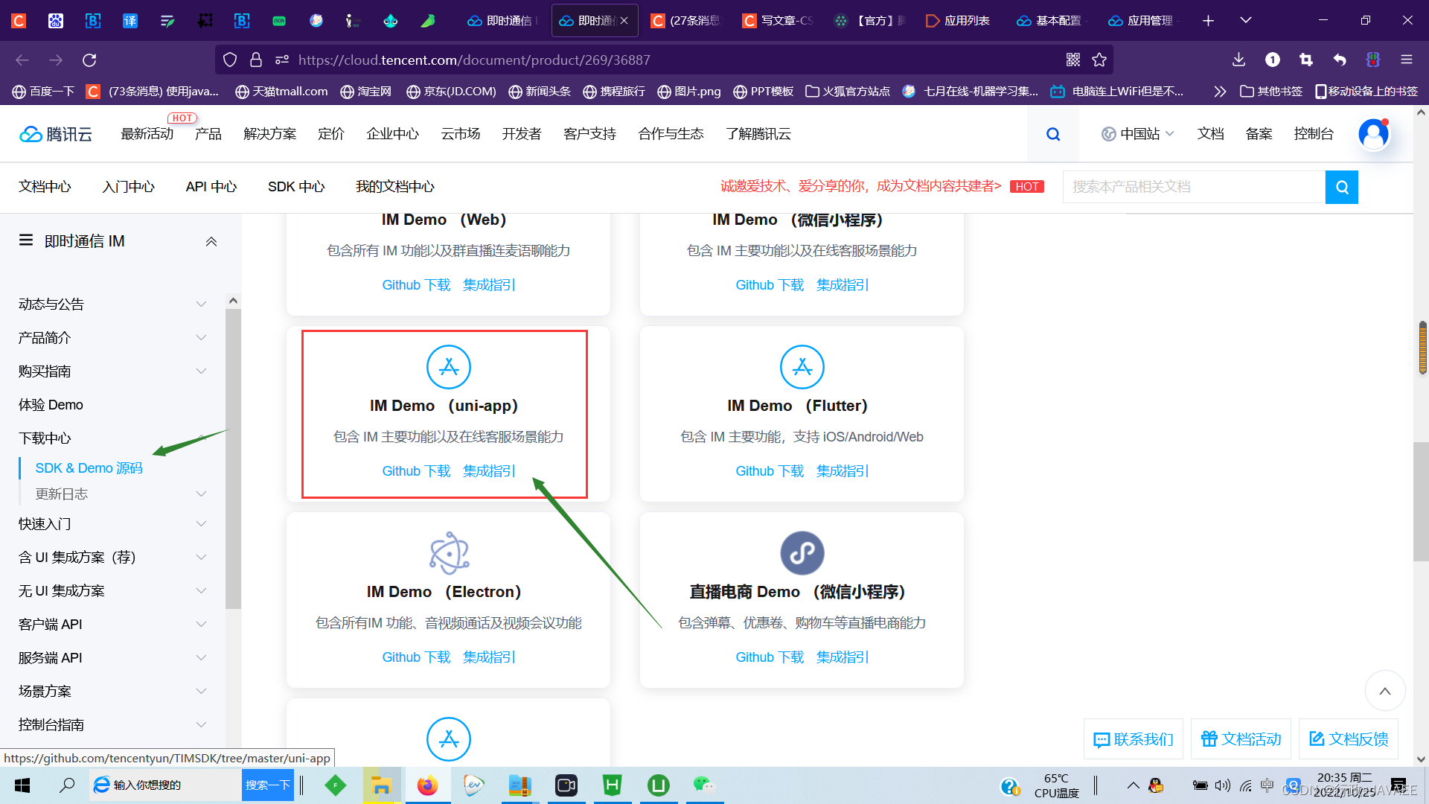1429x804 pixels.
Task: Click the Flutter demo App Store icon
Action: (802, 367)
